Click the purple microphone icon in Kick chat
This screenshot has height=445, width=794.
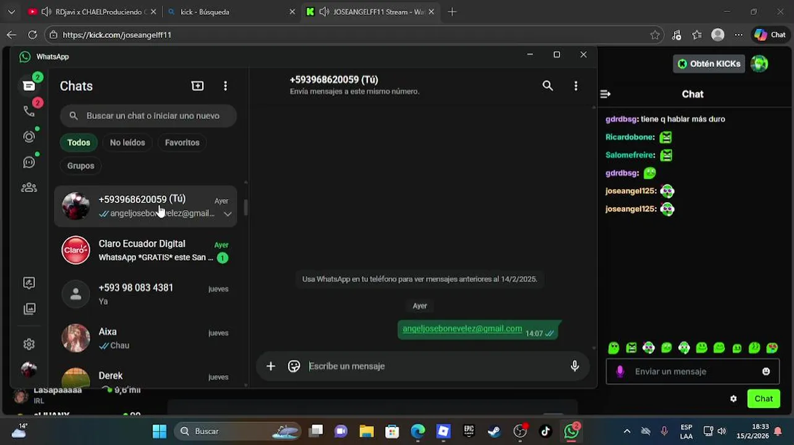coord(620,371)
